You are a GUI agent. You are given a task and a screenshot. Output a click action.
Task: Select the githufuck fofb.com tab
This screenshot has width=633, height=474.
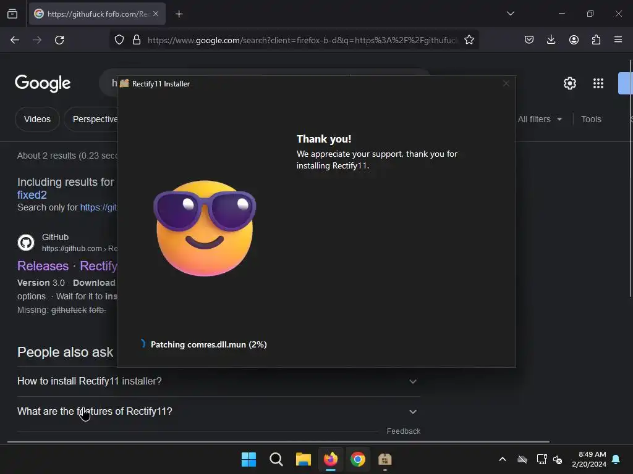pos(97,14)
